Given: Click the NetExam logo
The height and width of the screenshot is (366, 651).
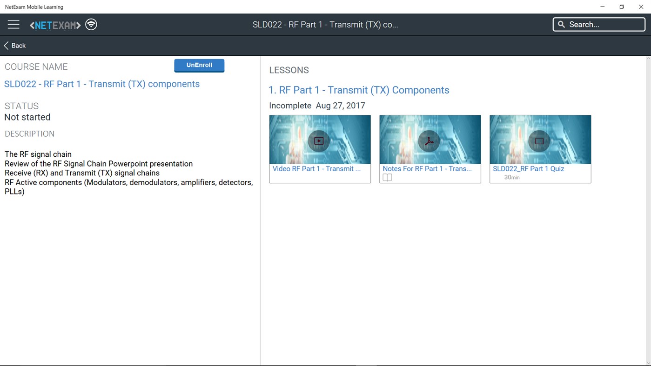Looking at the screenshot, I should 55,26.
